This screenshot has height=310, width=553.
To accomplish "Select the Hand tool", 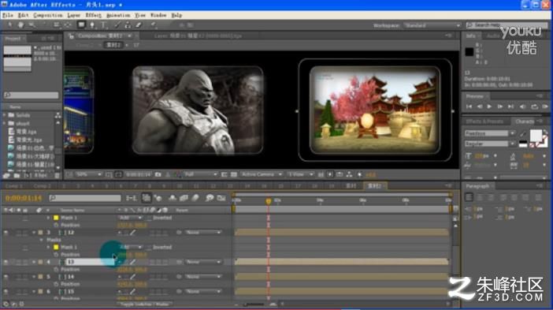I will click(x=20, y=24).
